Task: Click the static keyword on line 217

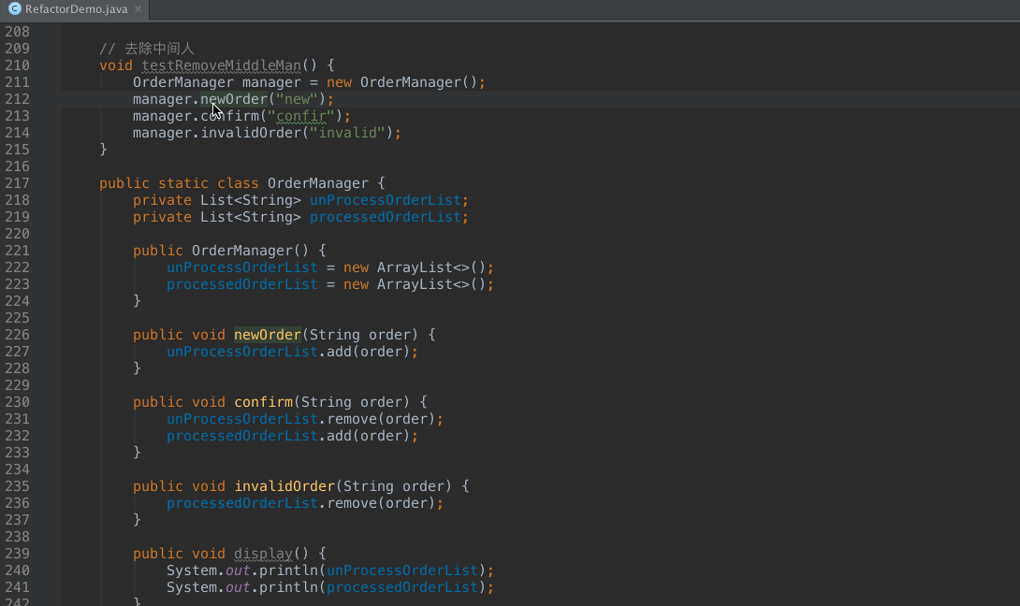Action: point(182,184)
